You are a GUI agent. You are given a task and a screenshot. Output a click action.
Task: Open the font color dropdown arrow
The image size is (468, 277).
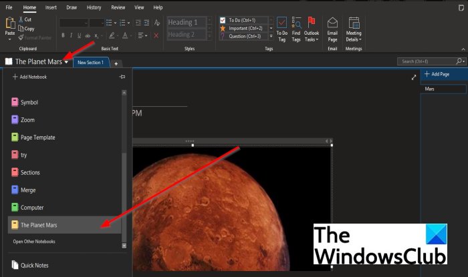tap(131, 36)
